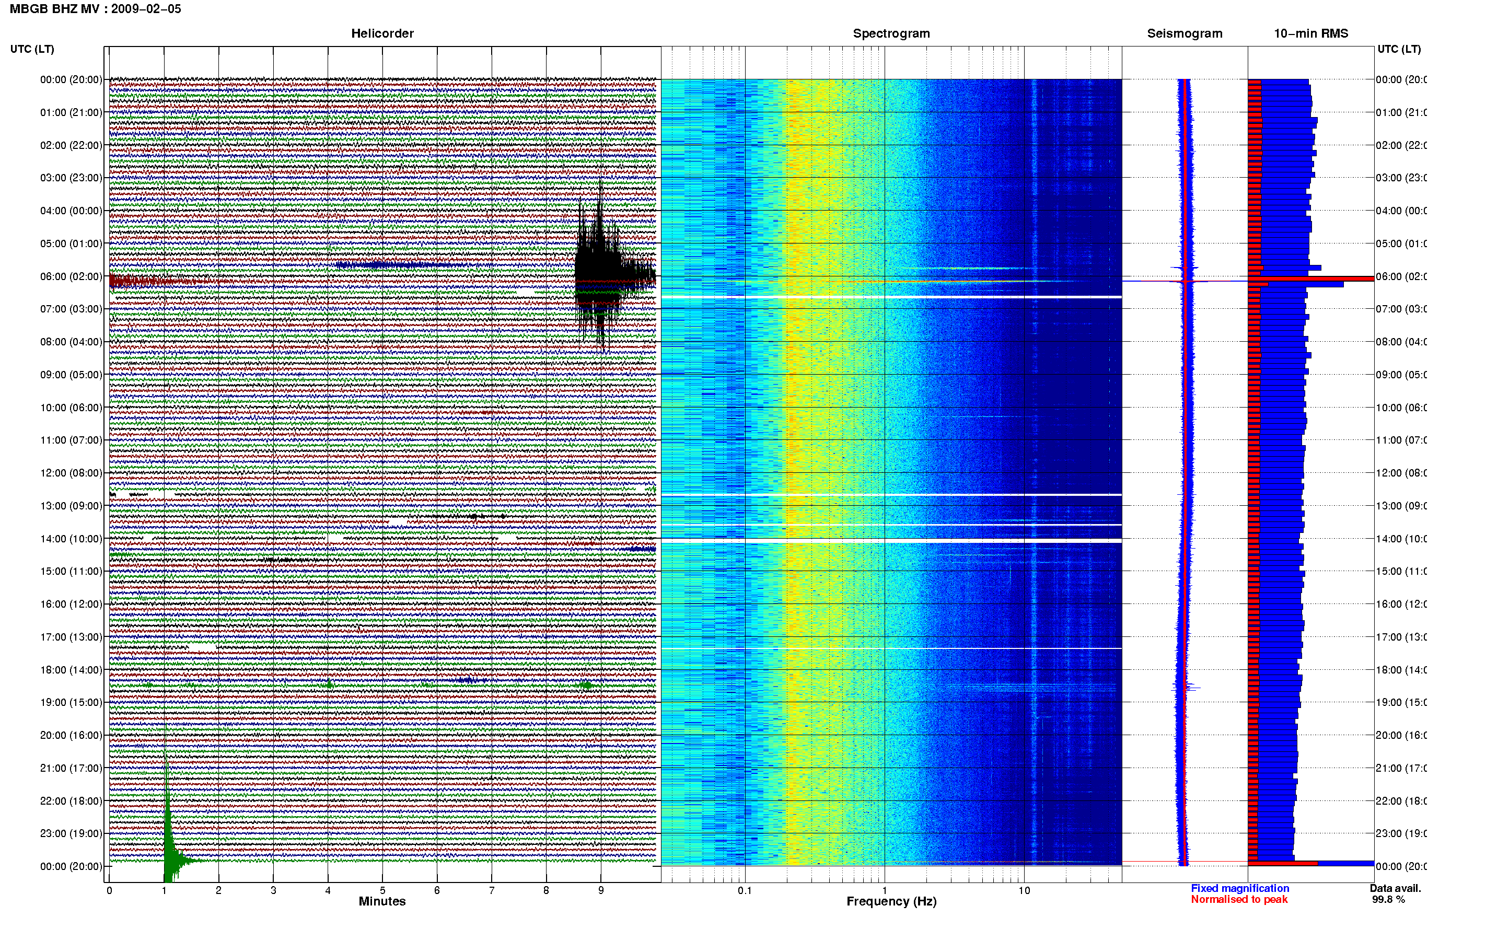Select left-axis time label '02:00 (22:00)'
The width and height of the screenshot is (1486, 929).
pyautogui.click(x=71, y=145)
